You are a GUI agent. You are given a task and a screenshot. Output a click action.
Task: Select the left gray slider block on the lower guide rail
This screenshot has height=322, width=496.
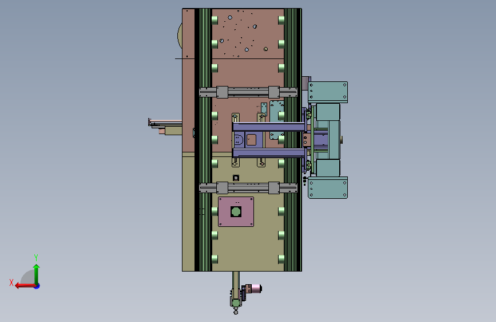pyautogui.click(x=222, y=188)
